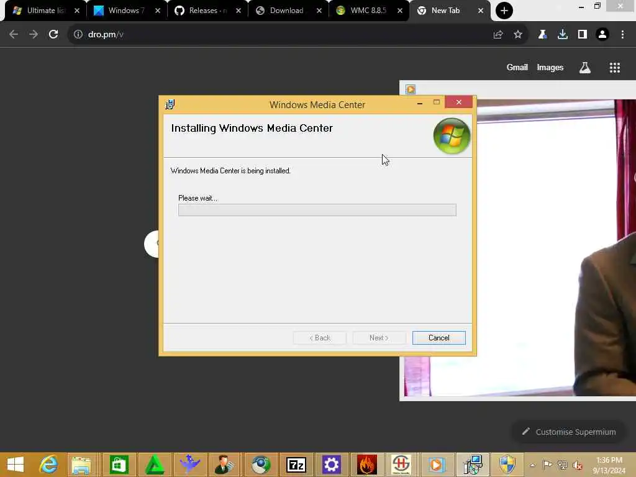The image size is (636, 477).
Task: Open the red H app on taskbar
Action: tap(402, 465)
